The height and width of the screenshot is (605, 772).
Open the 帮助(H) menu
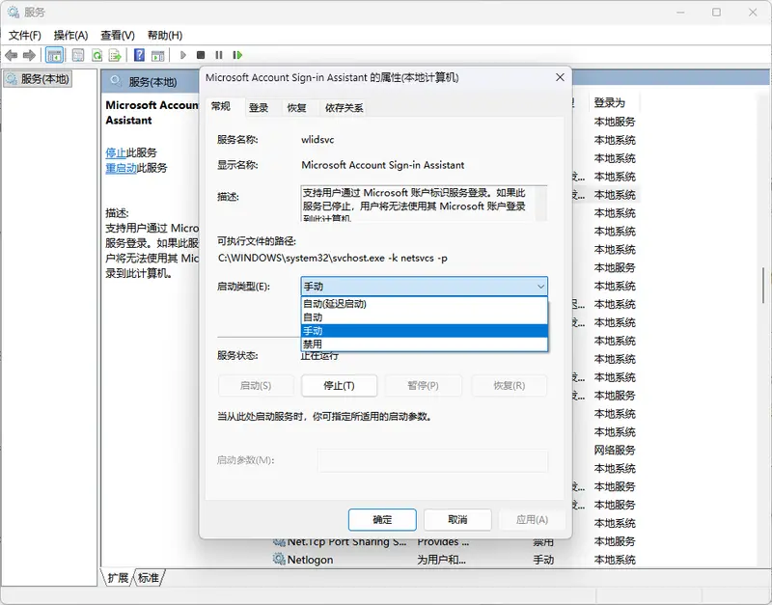[x=165, y=36]
